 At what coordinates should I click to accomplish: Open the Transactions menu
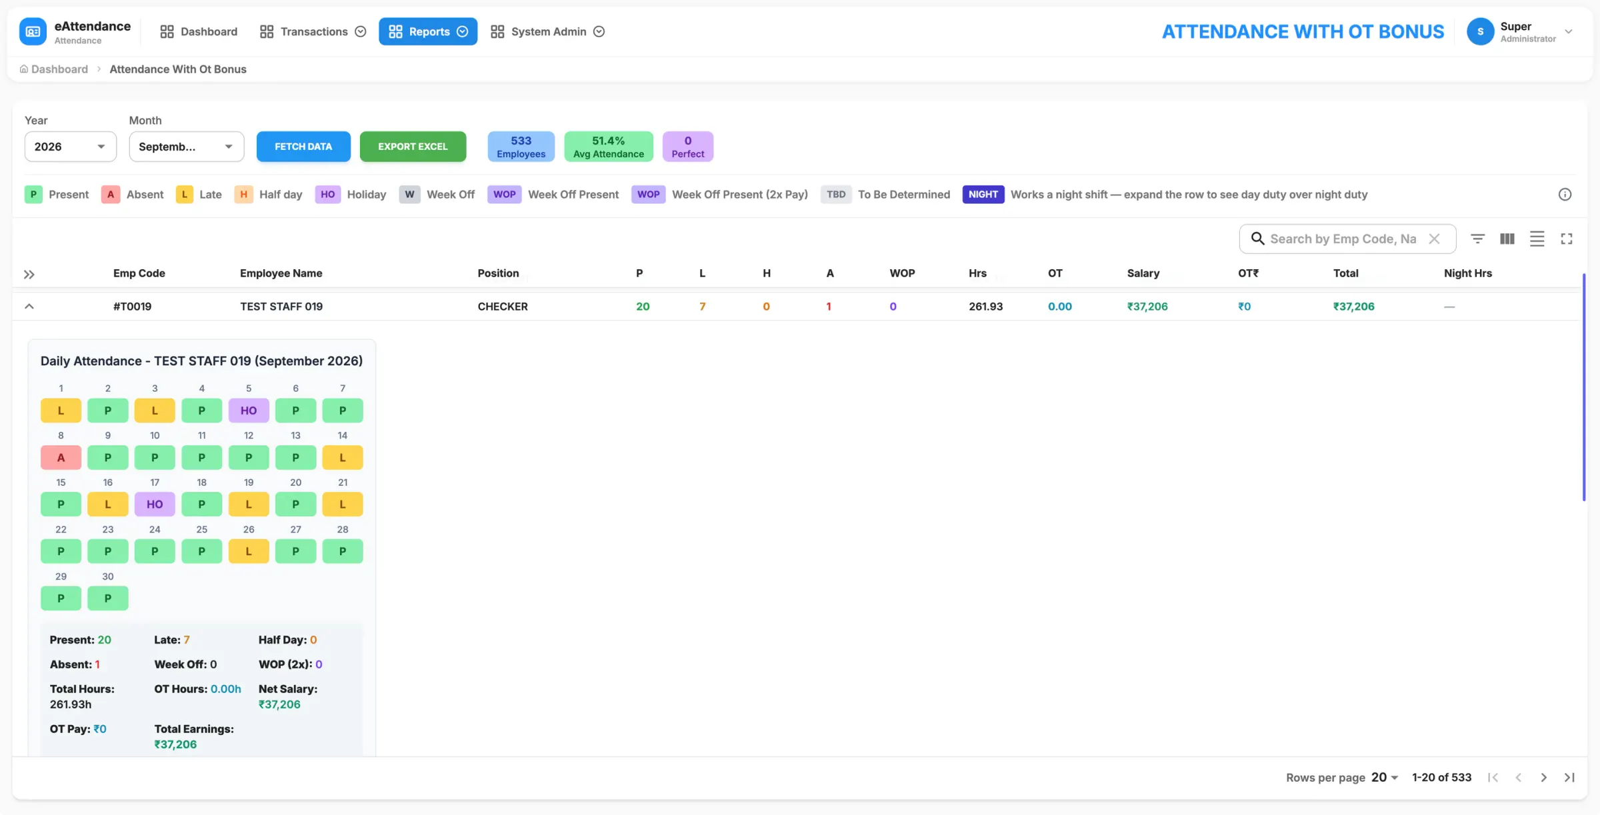pyautogui.click(x=313, y=31)
